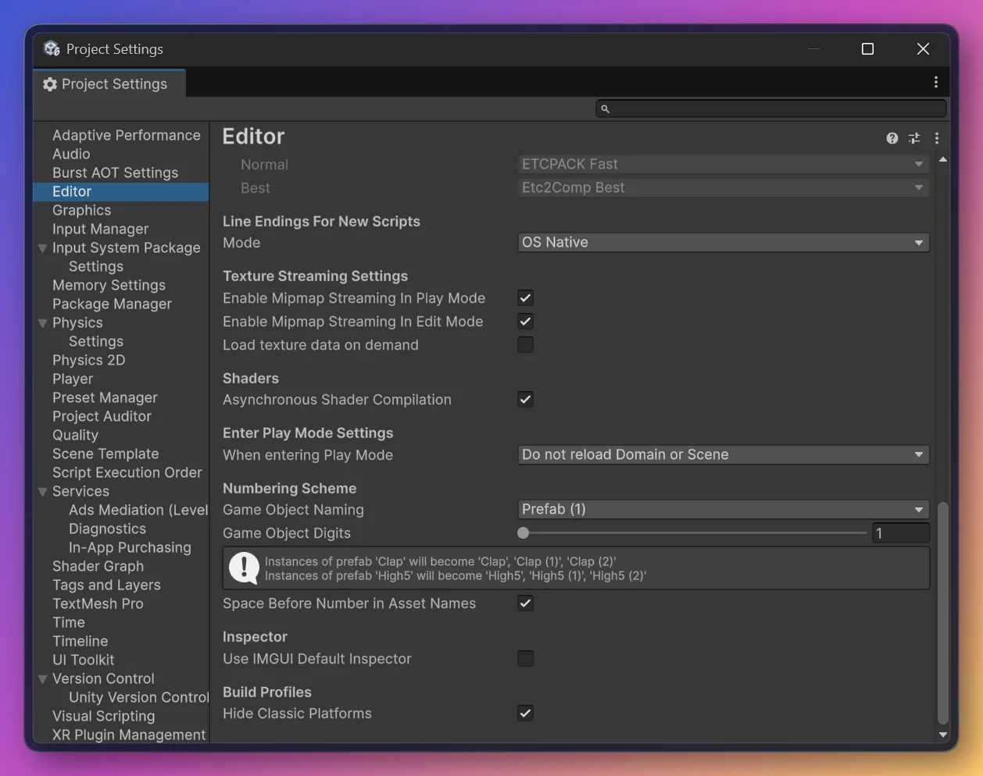Click the scroll up arrow
This screenshot has height=776, width=983.
(943, 160)
